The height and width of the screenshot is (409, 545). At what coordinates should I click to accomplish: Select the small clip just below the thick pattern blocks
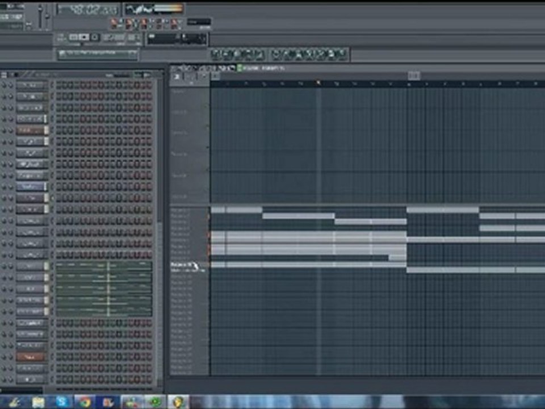(x=397, y=258)
